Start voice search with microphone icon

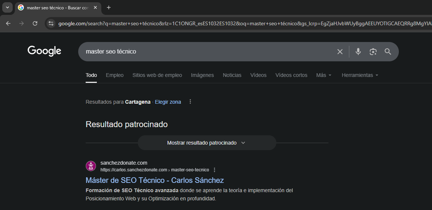[x=358, y=52]
